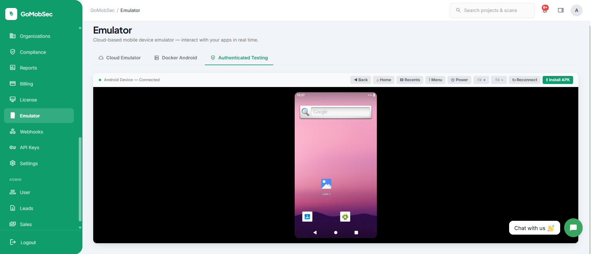Open Settings from the sidebar
This screenshot has width=602, height=254.
39,163
